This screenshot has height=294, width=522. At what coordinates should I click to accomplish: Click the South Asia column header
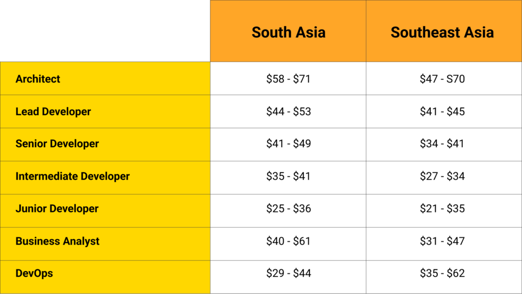289,31
